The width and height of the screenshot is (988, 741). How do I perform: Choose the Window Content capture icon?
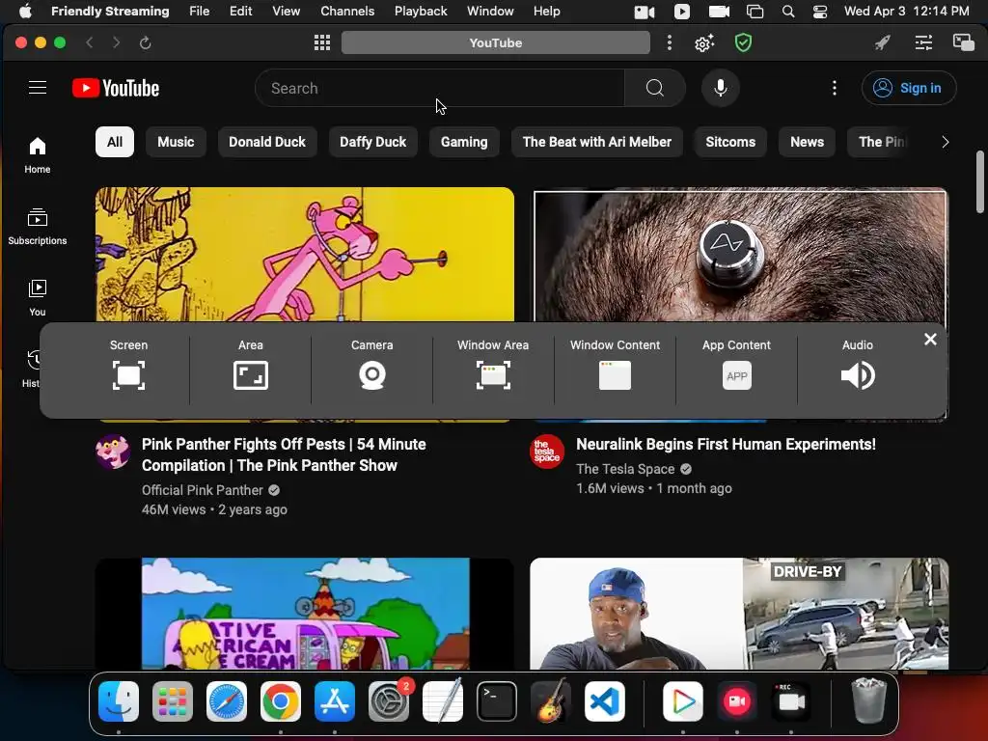point(615,375)
